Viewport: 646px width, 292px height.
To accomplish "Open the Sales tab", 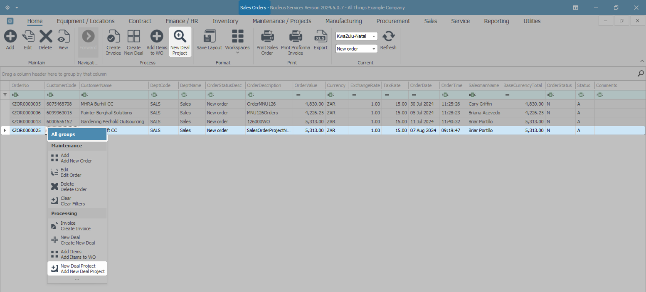I will [431, 21].
